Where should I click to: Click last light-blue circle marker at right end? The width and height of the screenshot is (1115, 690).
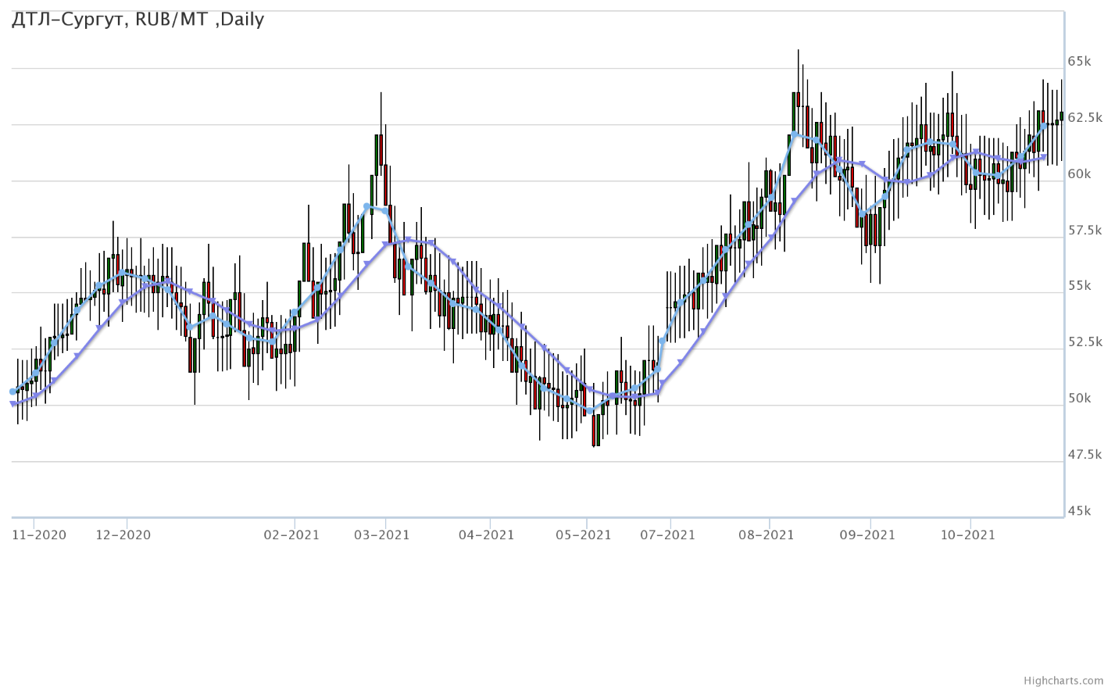pyautogui.click(x=1044, y=126)
